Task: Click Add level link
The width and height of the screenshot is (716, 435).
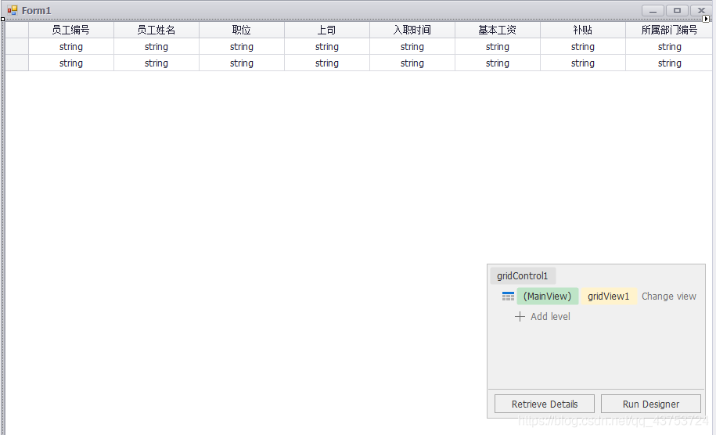Action: click(550, 317)
